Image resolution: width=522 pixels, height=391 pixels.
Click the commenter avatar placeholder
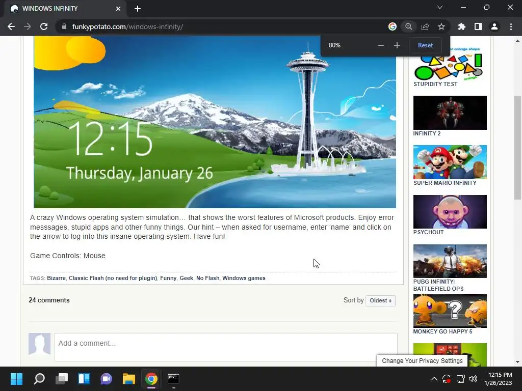pos(39,344)
